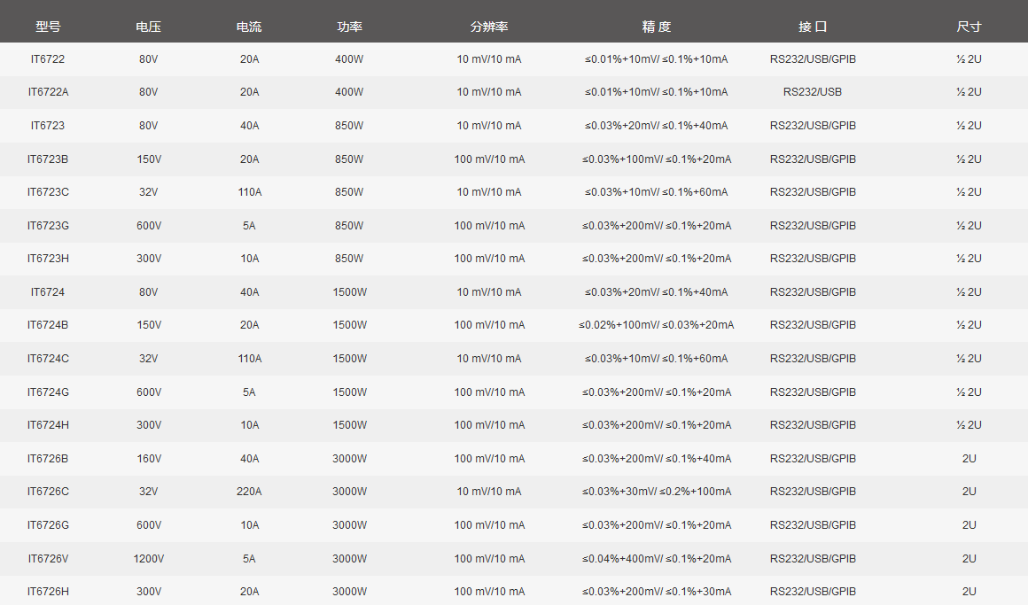Select model IT6726H cell
This screenshot has height=605, width=1028.
tap(48, 591)
